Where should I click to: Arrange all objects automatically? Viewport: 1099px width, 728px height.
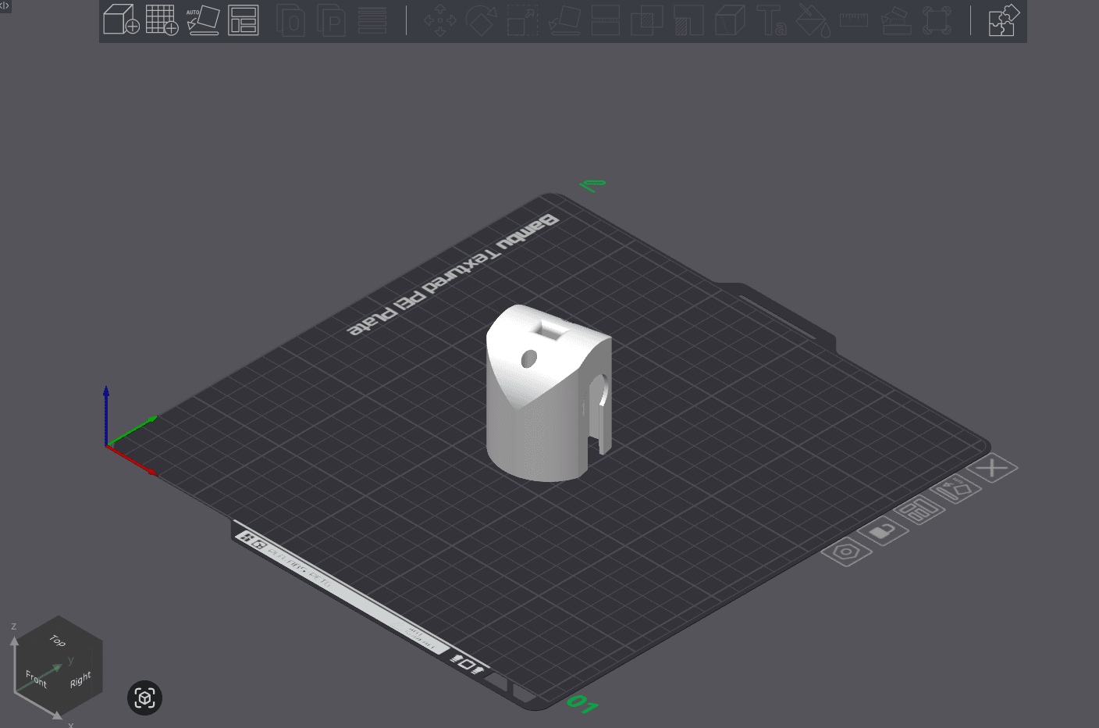tap(243, 20)
